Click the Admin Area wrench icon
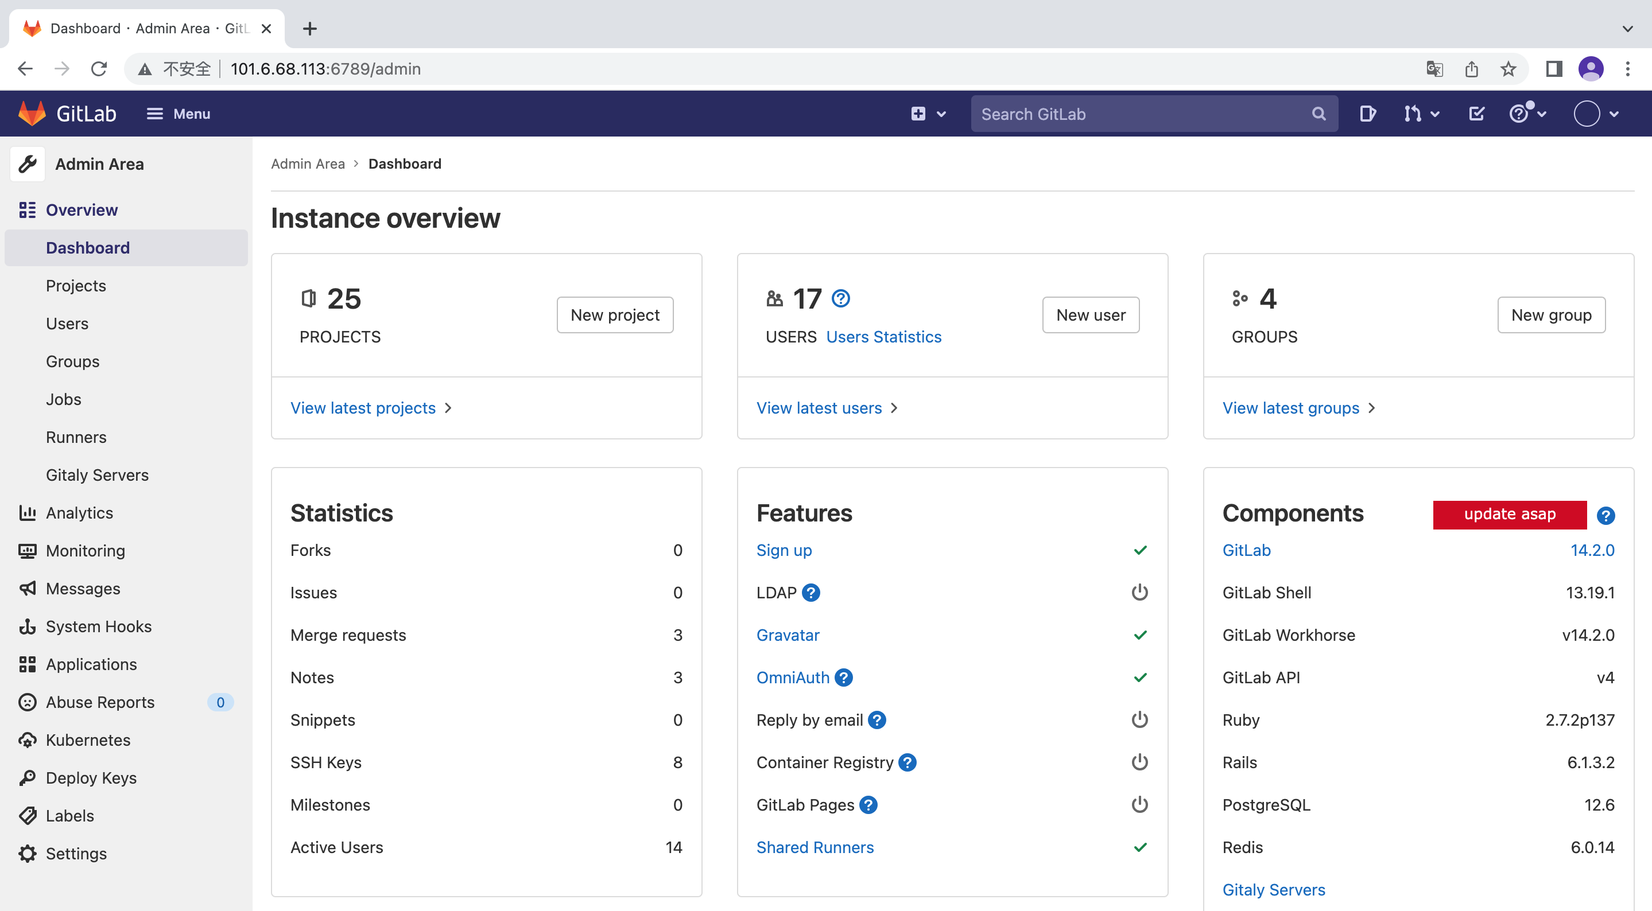The width and height of the screenshot is (1652, 911). click(x=28, y=164)
